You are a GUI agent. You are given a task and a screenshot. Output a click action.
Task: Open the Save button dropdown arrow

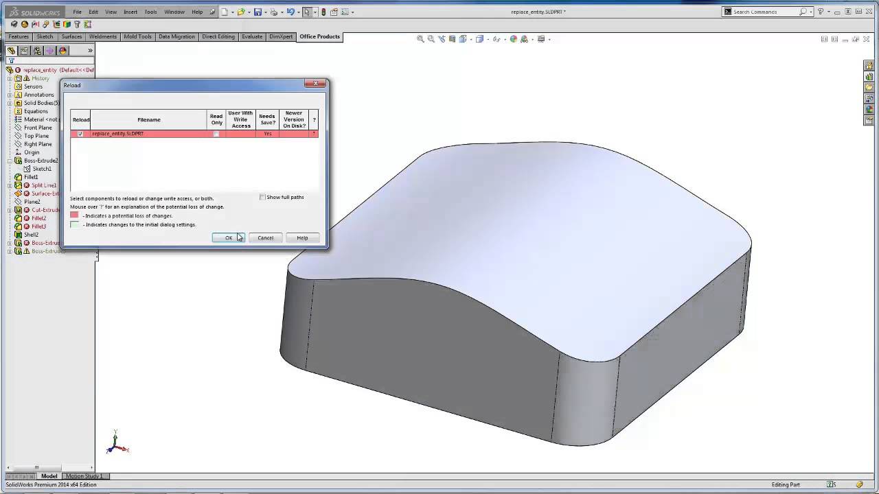(265, 12)
